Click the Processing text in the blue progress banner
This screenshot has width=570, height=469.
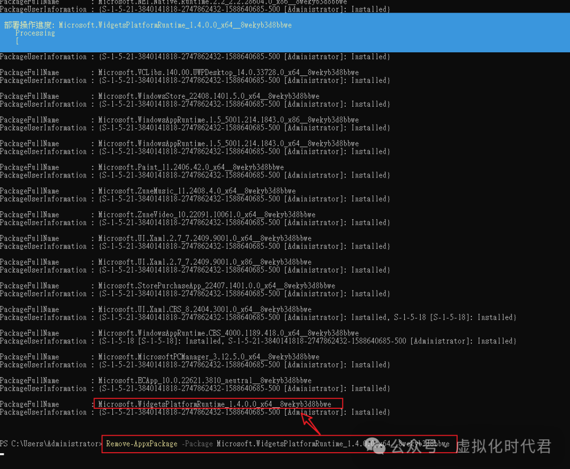click(x=35, y=33)
